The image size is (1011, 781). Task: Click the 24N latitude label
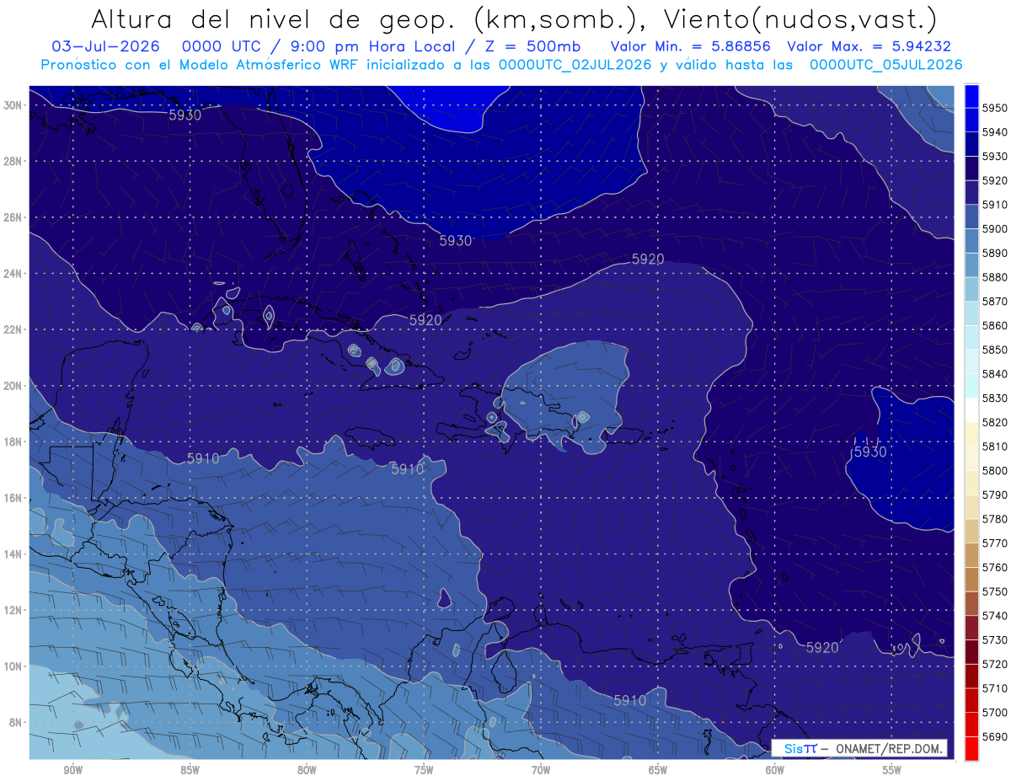point(13,274)
